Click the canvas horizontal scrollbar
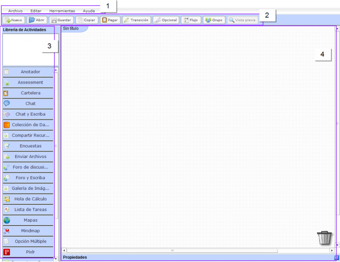Screen dimensions: 340x262 pyautogui.click(x=172, y=251)
